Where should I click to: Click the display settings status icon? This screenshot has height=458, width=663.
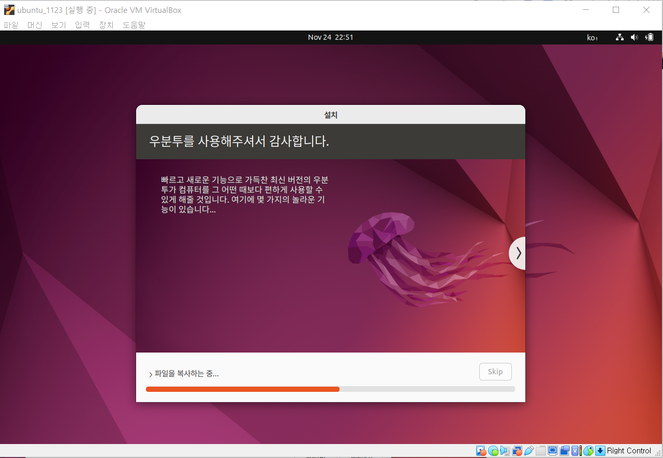553,451
